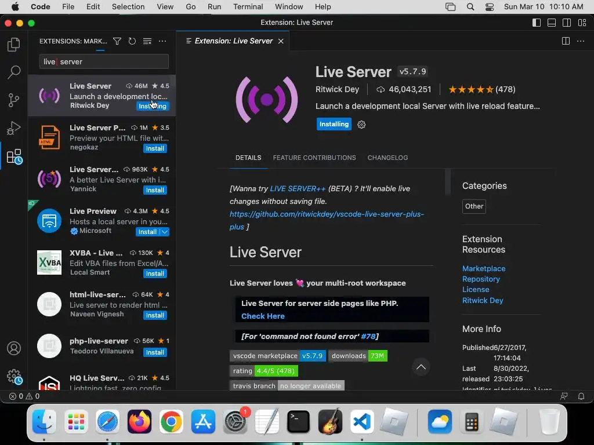Open the vscode-live-server-plus-plus GitHub link
594x445 pixels.
point(326,220)
